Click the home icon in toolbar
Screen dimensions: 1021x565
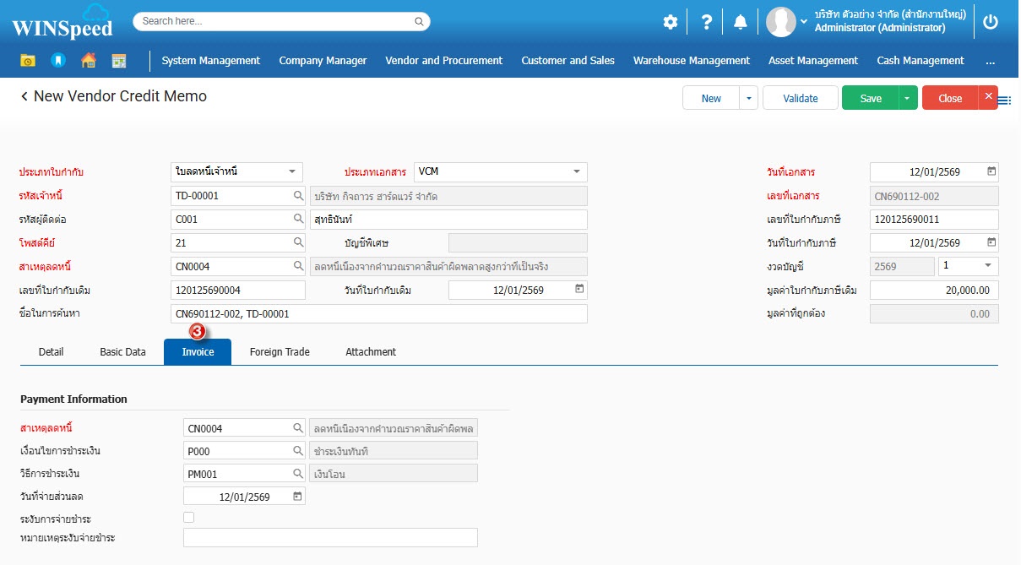[x=88, y=61]
